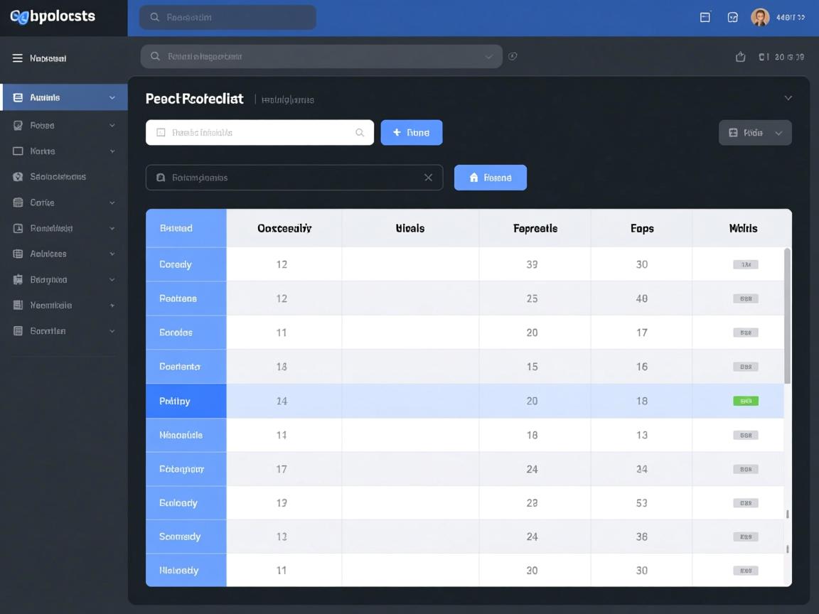The image size is (819, 614).
Task: Open dropdown arrow in second search bar
Action: click(488, 57)
